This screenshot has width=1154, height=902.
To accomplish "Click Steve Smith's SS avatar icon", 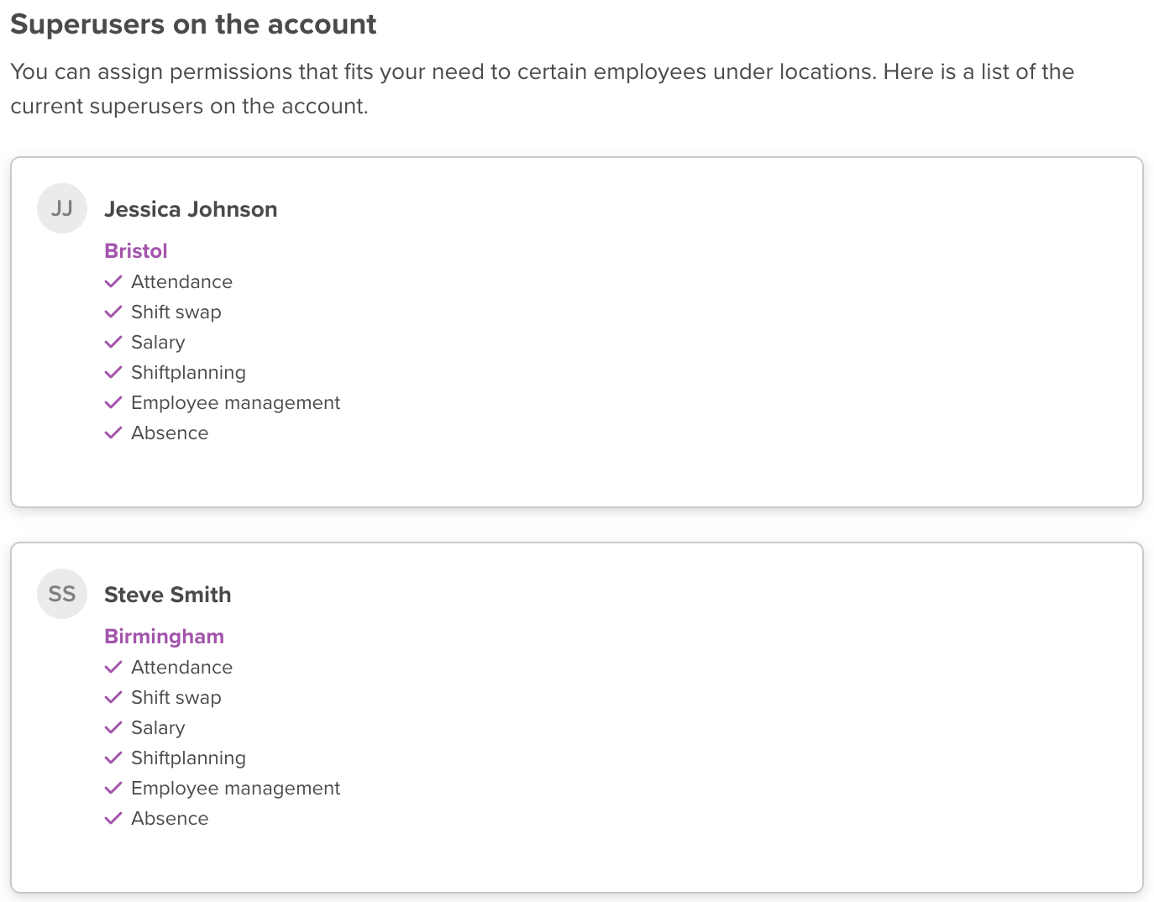I will pyautogui.click(x=62, y=594).
